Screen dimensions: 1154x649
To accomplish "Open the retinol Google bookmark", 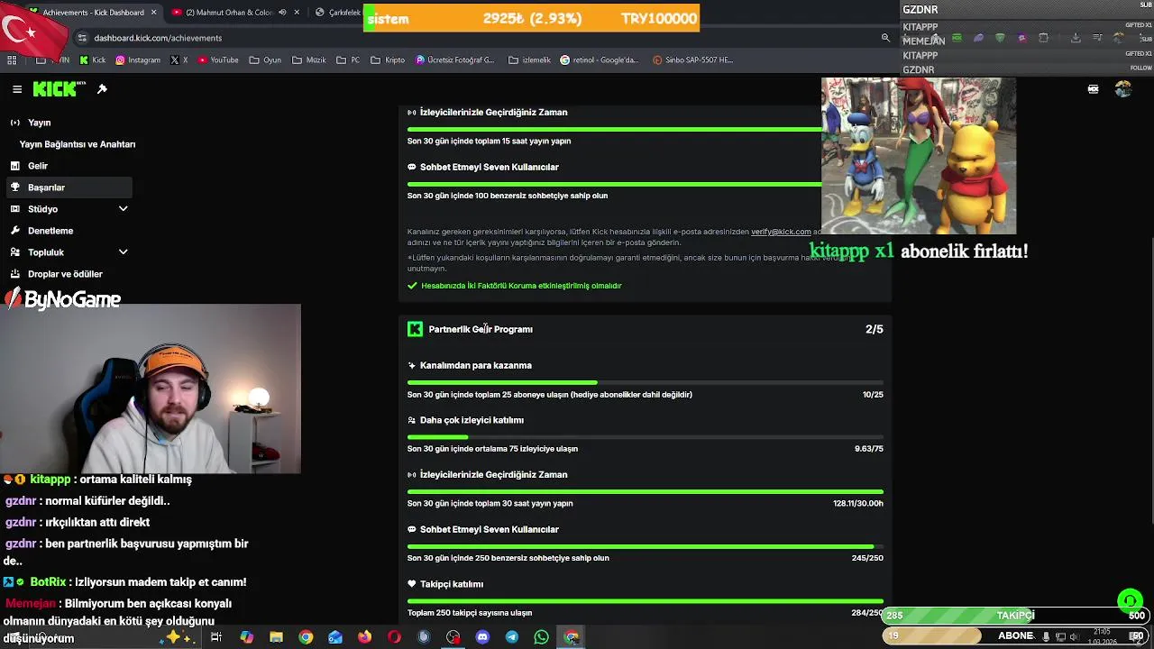I will coord(600,60).
